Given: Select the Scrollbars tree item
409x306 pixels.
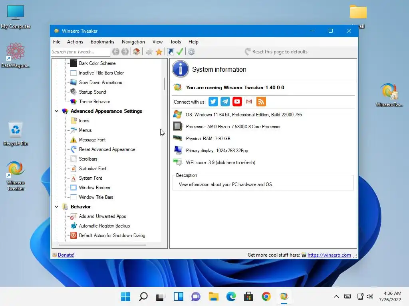Looking at the screenshot, I should pos(88,159).
